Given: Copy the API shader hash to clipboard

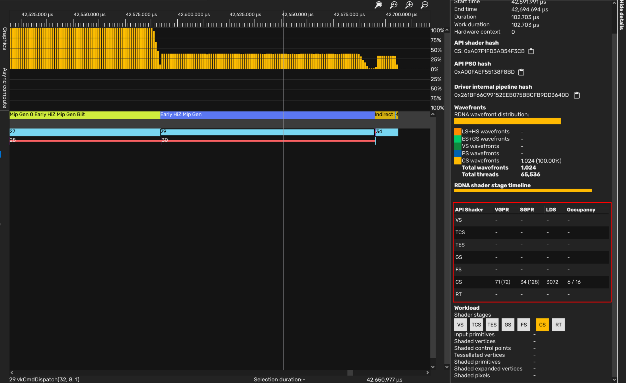Looking at the screenshot, I should [531, 51].
